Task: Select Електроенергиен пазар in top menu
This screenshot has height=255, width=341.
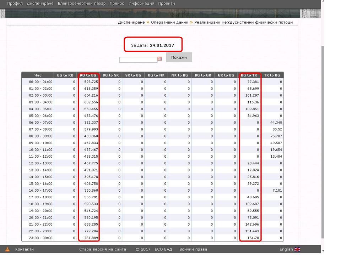Action: point(81,3)
